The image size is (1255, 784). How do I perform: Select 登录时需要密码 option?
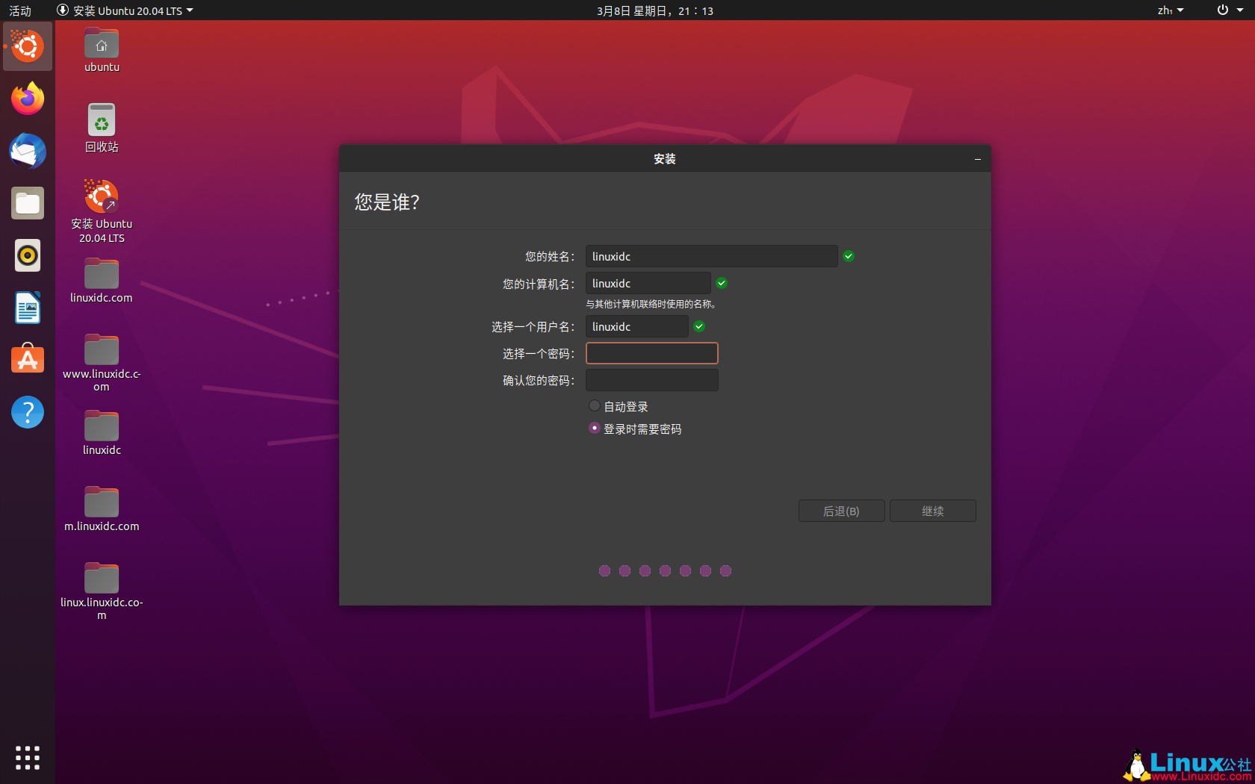594,428
